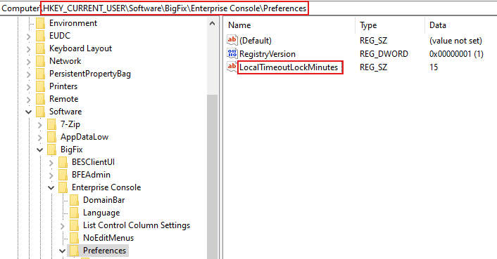Expand the EUDC key
Viewport: 497px width, 259px height.
click(x=29, y=36)
